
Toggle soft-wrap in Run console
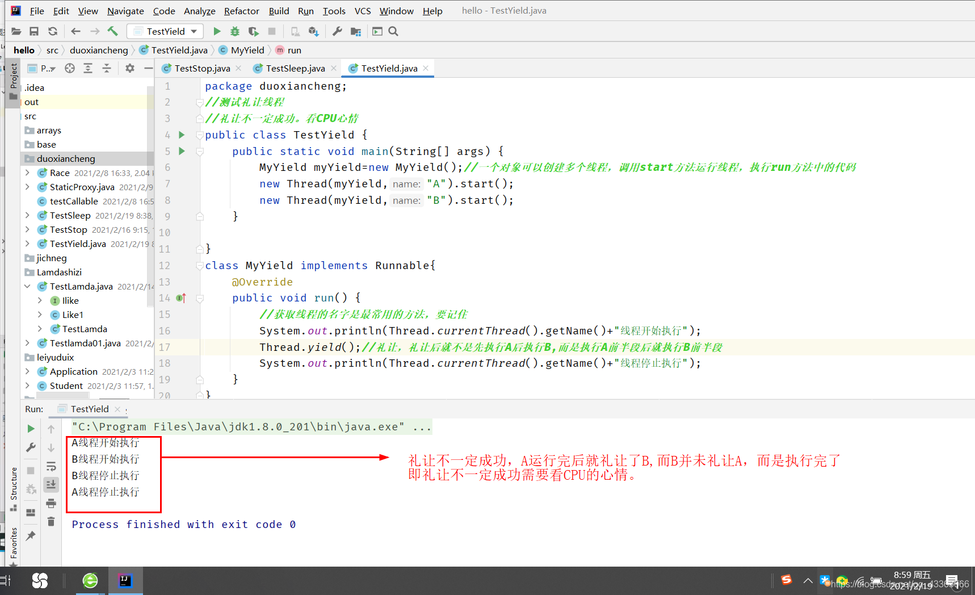(51, 466)
